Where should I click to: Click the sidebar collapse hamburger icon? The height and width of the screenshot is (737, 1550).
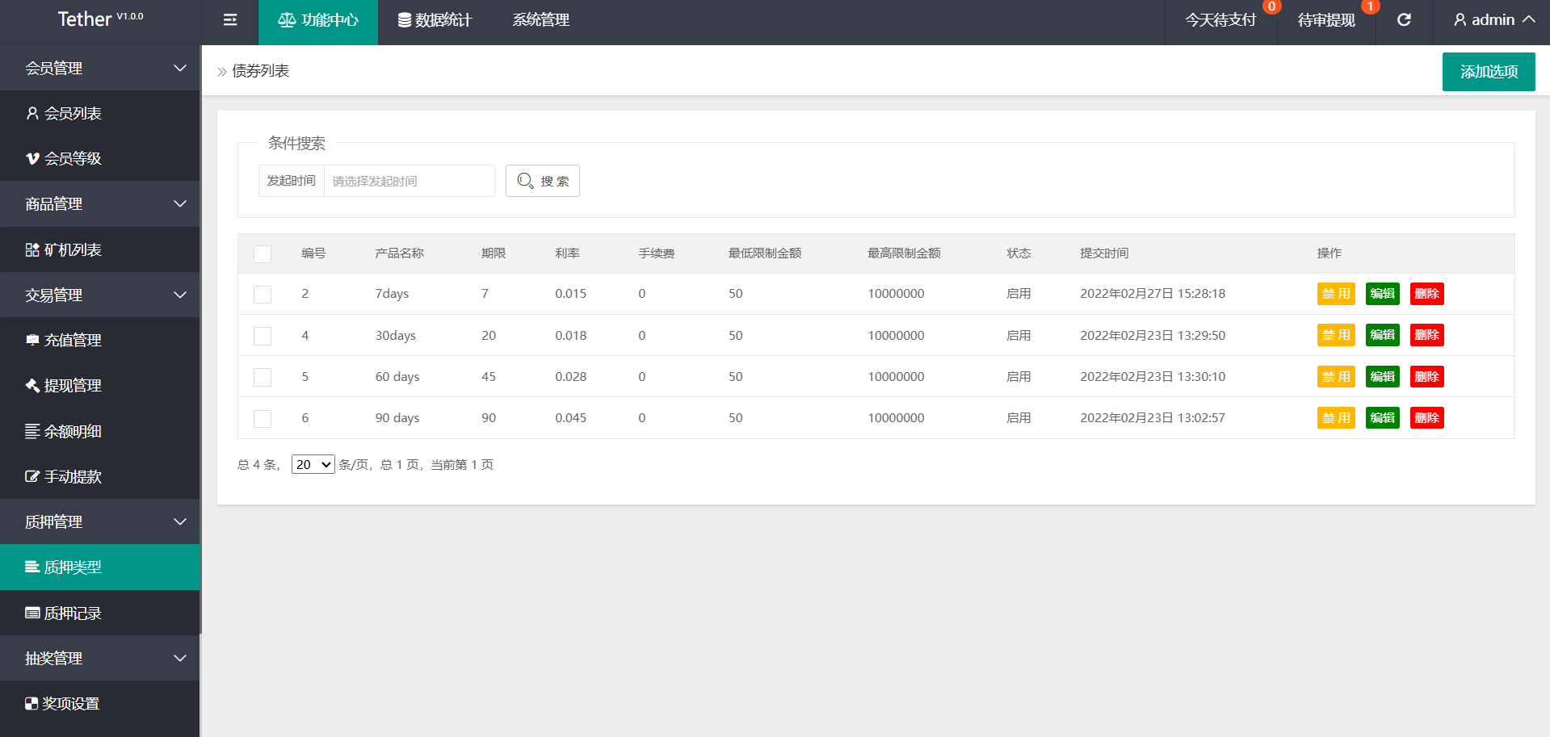pos(230,20)
